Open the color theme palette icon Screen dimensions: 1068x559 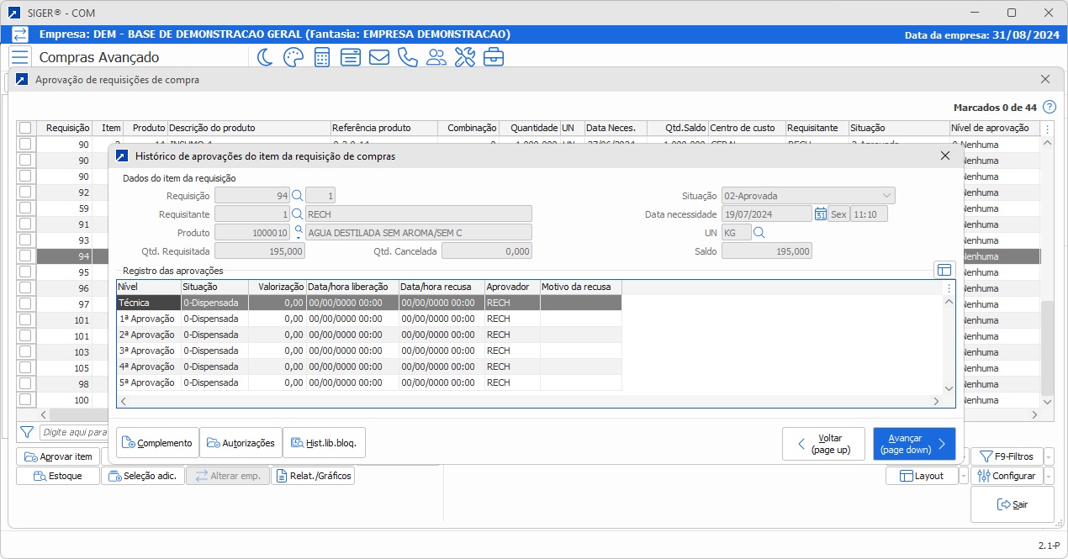coord(292,57)
